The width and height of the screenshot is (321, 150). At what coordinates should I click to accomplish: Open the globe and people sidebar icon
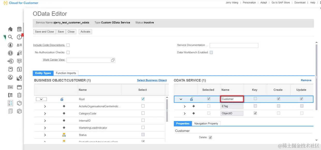(10, 77)
